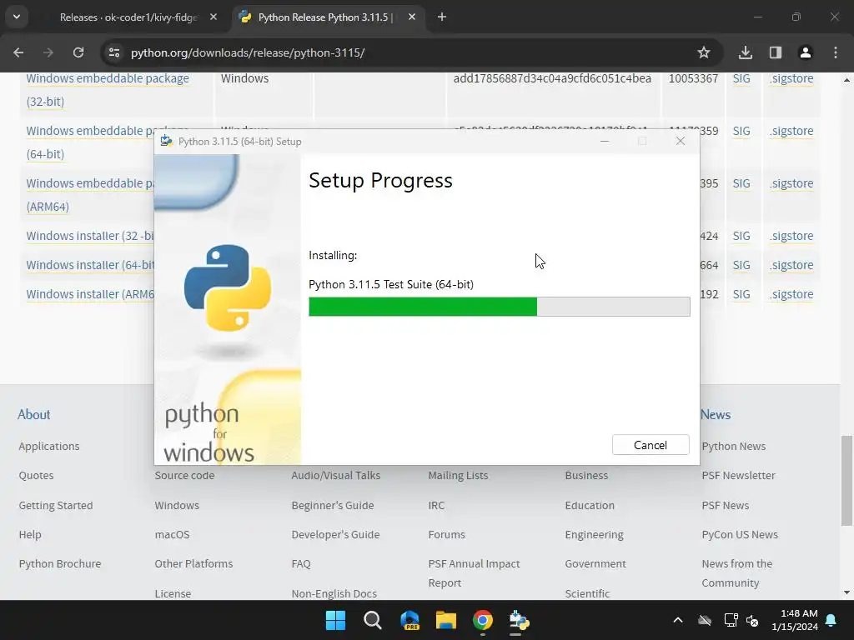
Task: Switch to Releases ok-coder1/kivy-fidget tab
Action: pos(128,17)
